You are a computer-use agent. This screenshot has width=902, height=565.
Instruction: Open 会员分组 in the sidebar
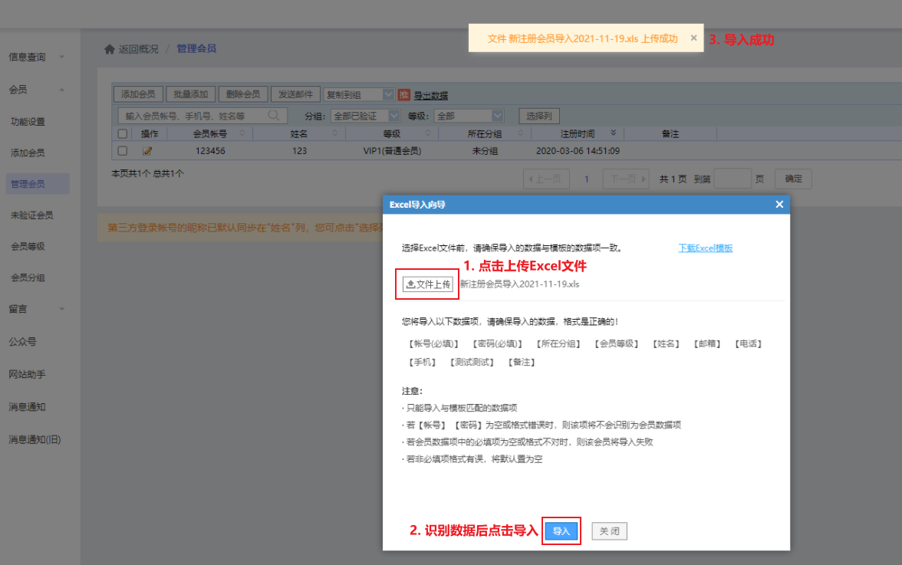pyautogui.click(x=28, y=278)
